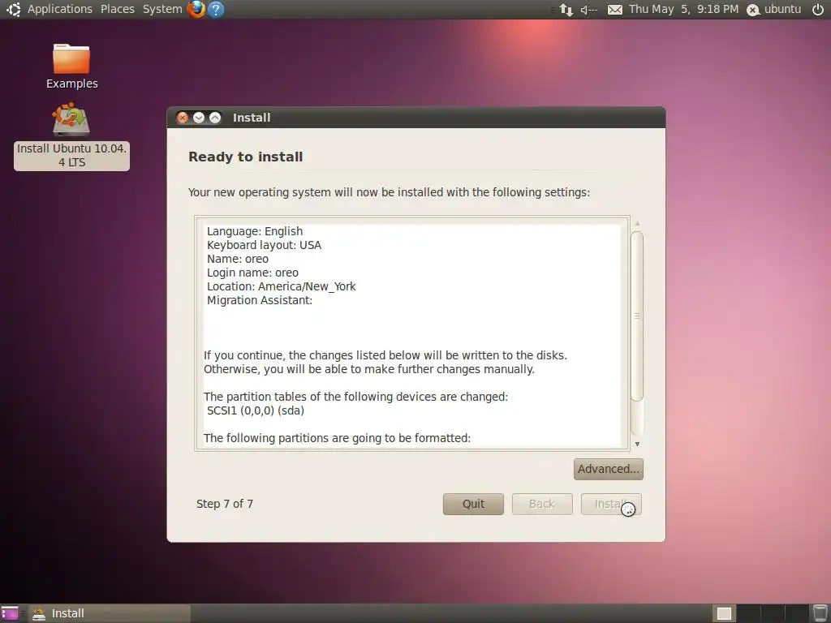
Task: Click the network connection indicator icon
Action: click(x=566, y=10)
